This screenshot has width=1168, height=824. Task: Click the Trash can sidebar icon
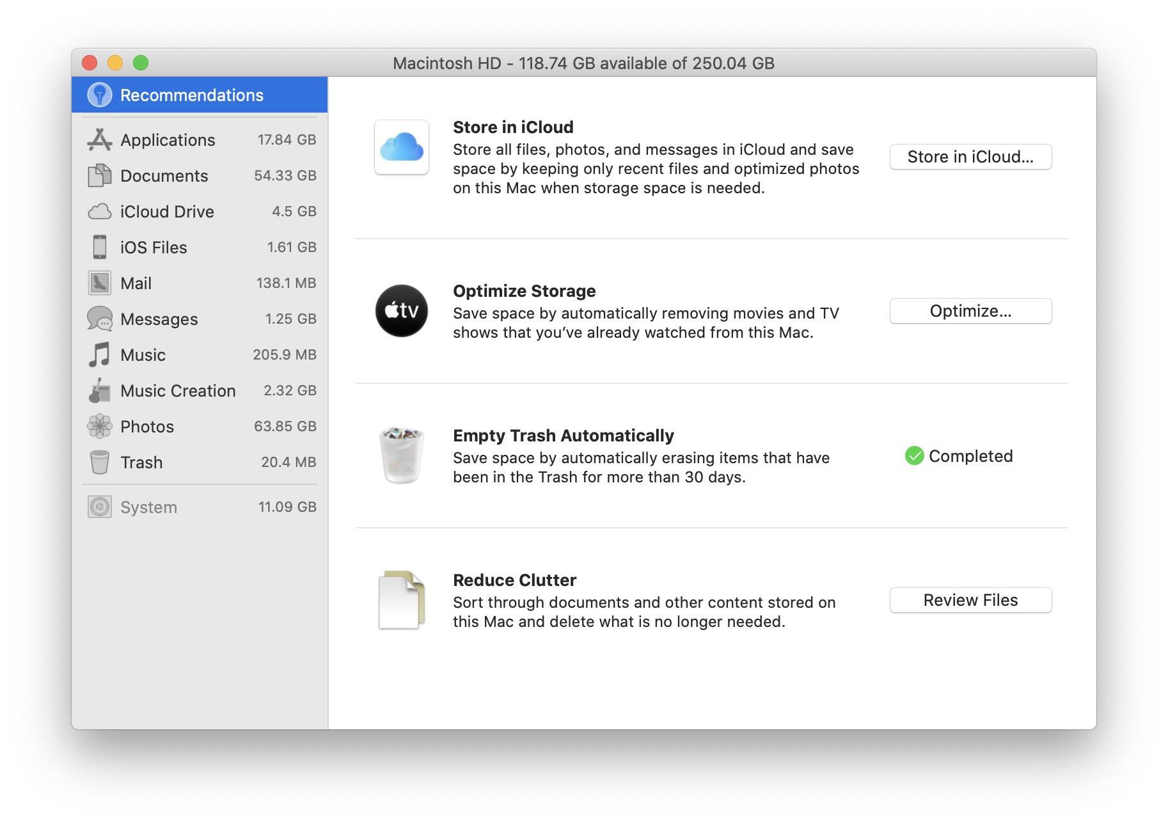100,462
